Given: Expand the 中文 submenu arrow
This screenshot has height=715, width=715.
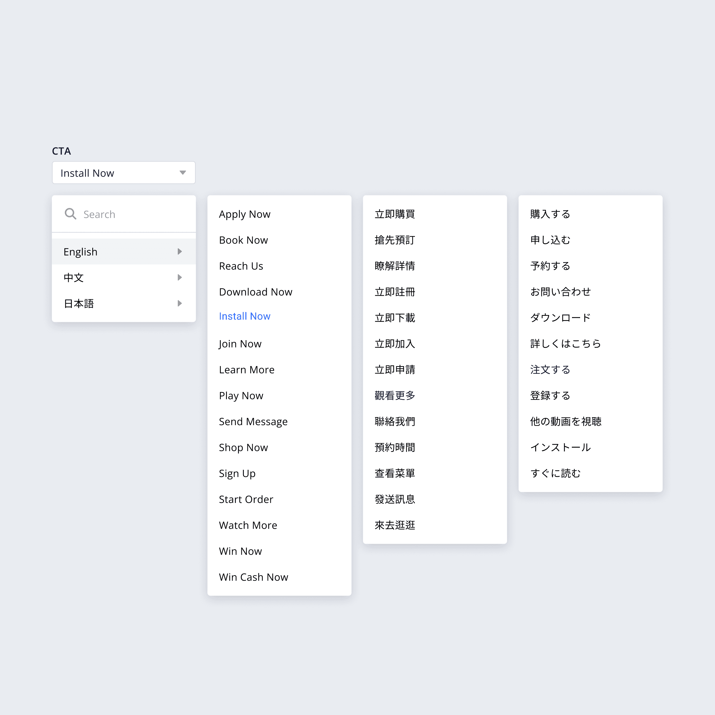Looking at the screenshot, I should pyautogui.click(x=180, y=278).
